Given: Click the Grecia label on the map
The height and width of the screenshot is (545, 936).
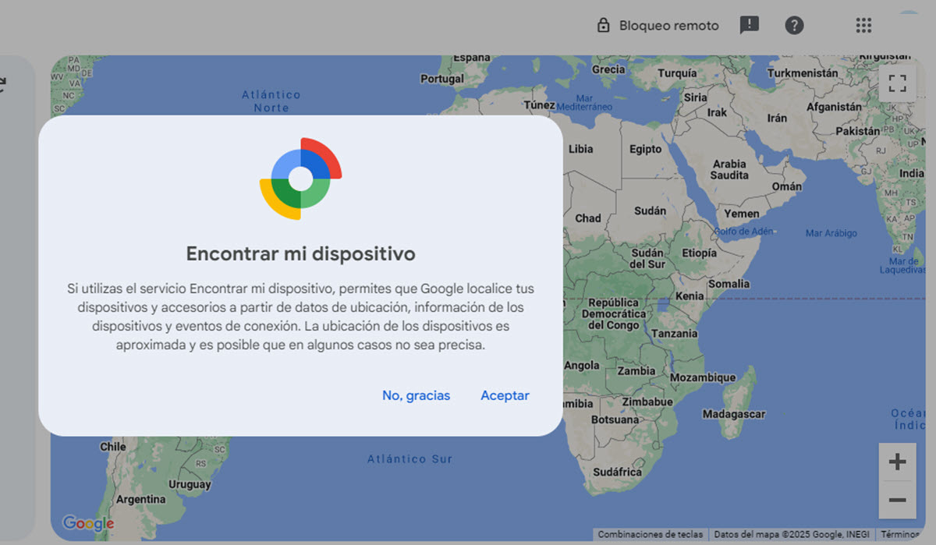Looking at the screenshot, I should pyautogui.click(x=608, y=69).
